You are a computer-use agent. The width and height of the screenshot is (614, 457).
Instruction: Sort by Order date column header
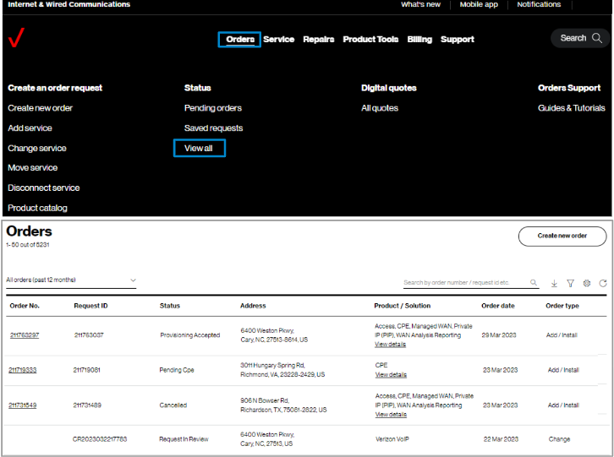[x=497, y=306]
